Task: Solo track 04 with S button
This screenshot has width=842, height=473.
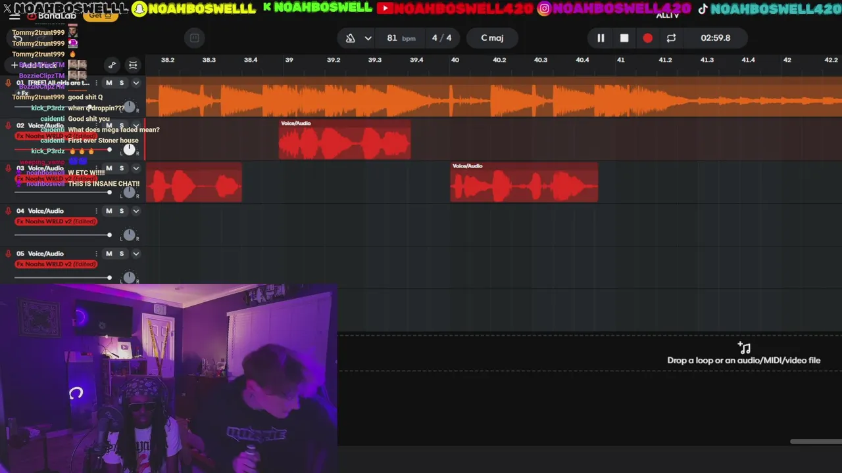Action: coord(122,211)
